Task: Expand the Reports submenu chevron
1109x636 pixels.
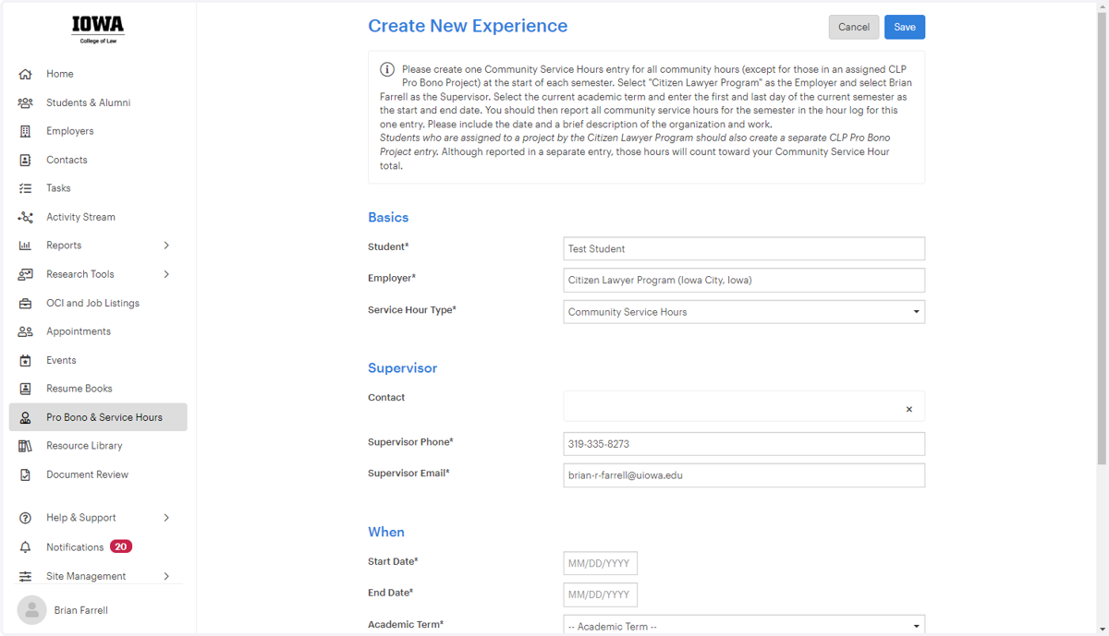Action: tap(166, 246)
